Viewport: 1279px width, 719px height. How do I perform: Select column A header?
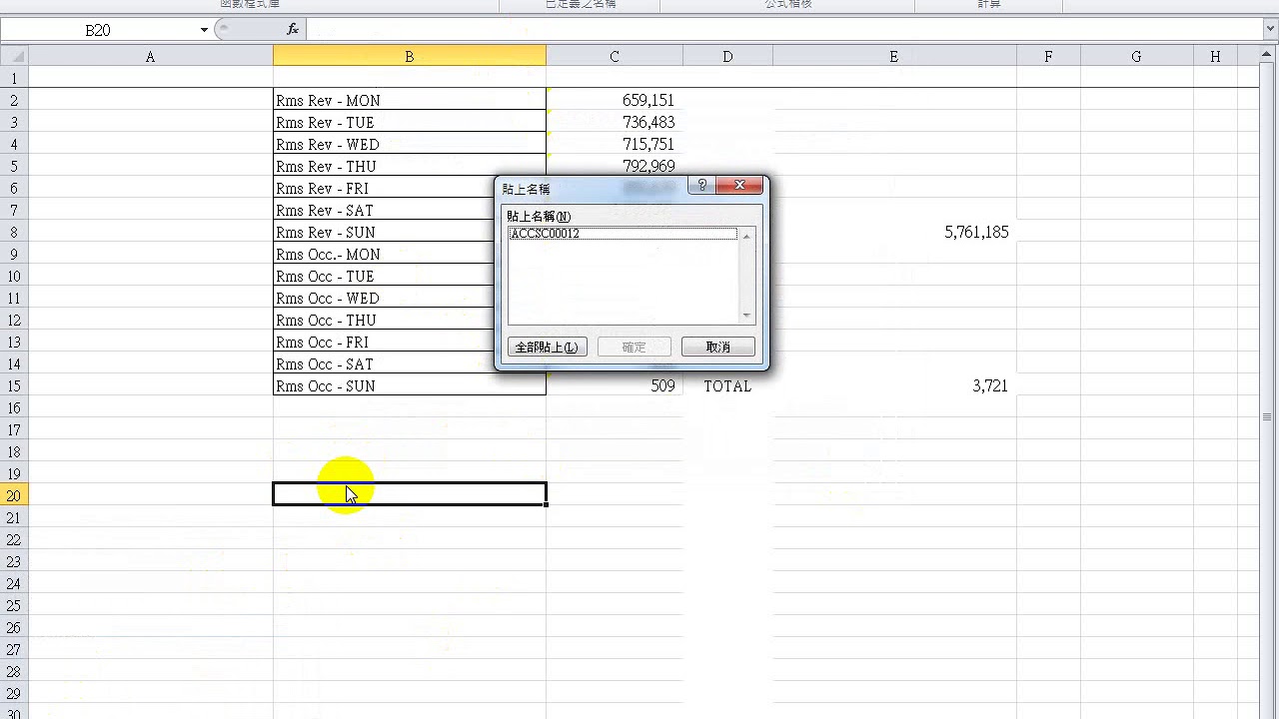150,57
